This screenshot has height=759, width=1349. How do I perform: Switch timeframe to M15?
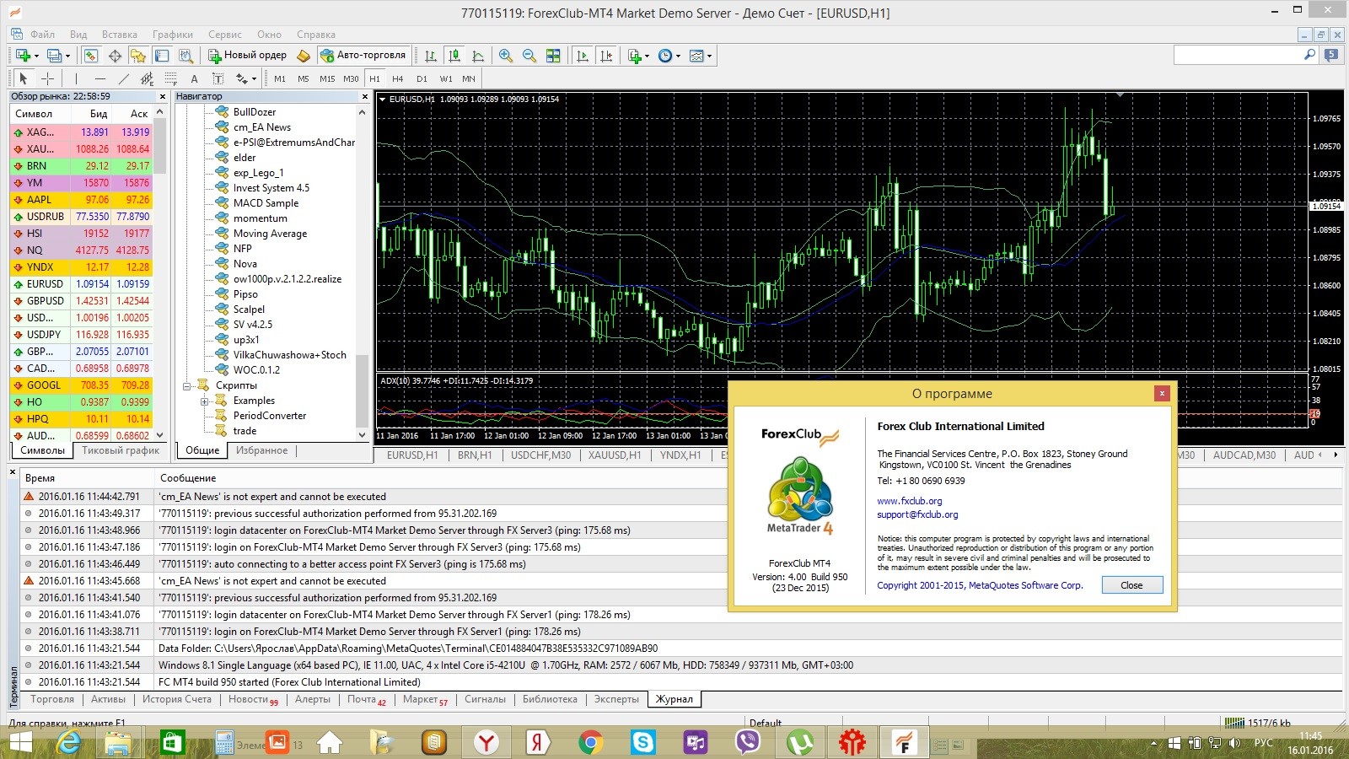pyautogui.click(x=327, y=78)
